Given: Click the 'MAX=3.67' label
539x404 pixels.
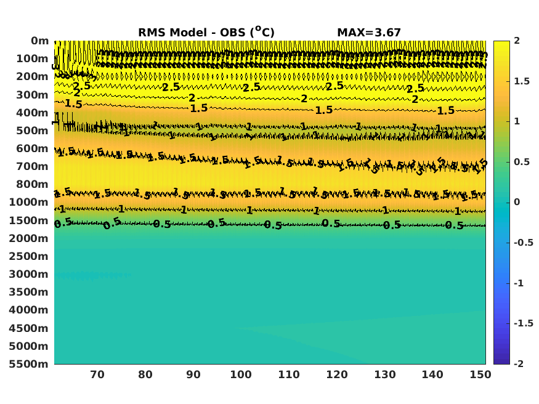Looking at the screenshot, I should click(369, 33).
